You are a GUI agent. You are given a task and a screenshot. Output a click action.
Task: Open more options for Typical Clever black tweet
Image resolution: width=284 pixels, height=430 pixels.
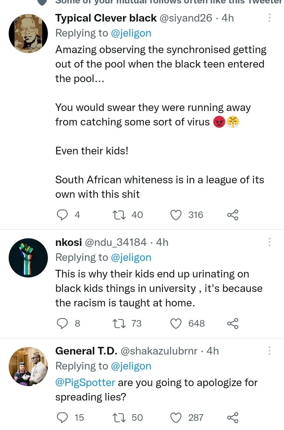point(270,18)
